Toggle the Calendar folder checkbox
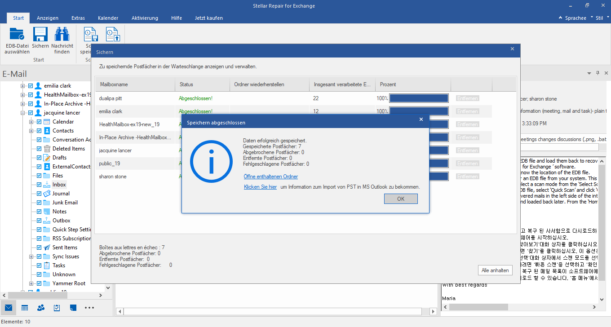The width and height of the screenshot is (611, 327). [39, 122]
